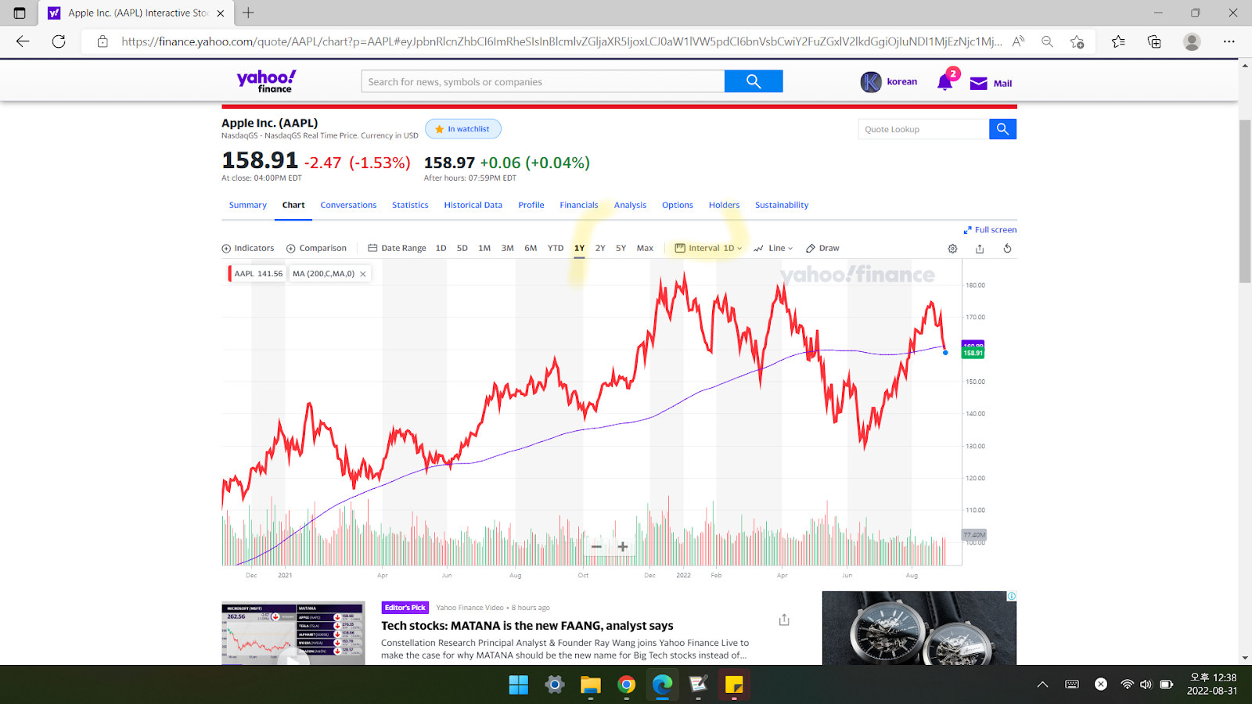The width and height of the screenshot is (1252, 704).
Task: Zoom in chart with plus button
Action: tap(623, 547)
